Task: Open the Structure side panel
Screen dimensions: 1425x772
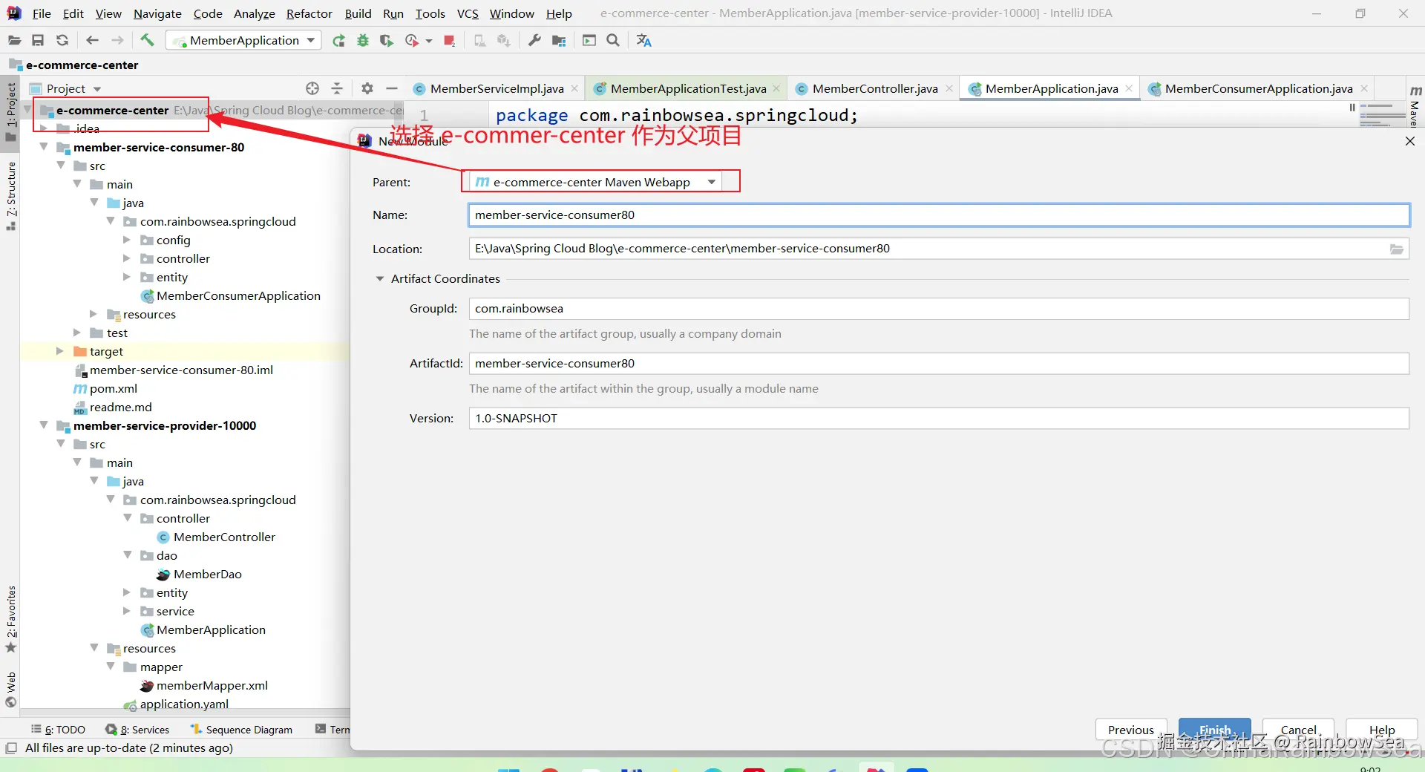Action: 11,195
